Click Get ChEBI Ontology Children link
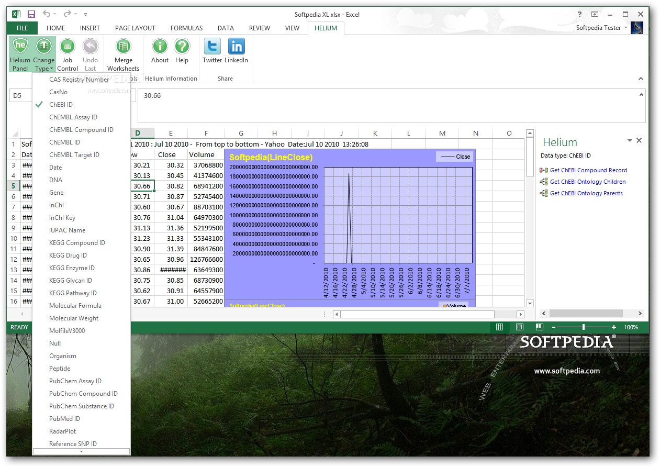Image resolution: width=660 pixels, height=467 pixels. [x=588, y=182]
